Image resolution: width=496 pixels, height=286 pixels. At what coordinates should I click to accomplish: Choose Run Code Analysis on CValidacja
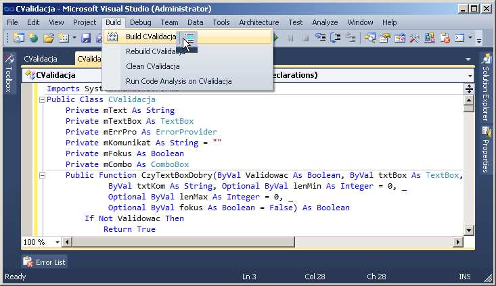point(188,81)
